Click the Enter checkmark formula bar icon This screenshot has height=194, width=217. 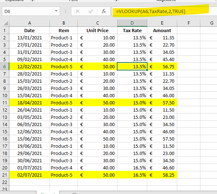91,11
